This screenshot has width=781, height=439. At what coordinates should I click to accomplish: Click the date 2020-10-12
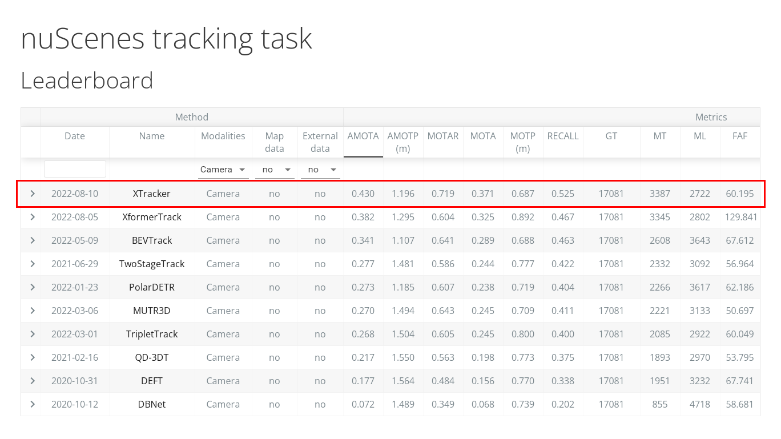click(75, 404)
